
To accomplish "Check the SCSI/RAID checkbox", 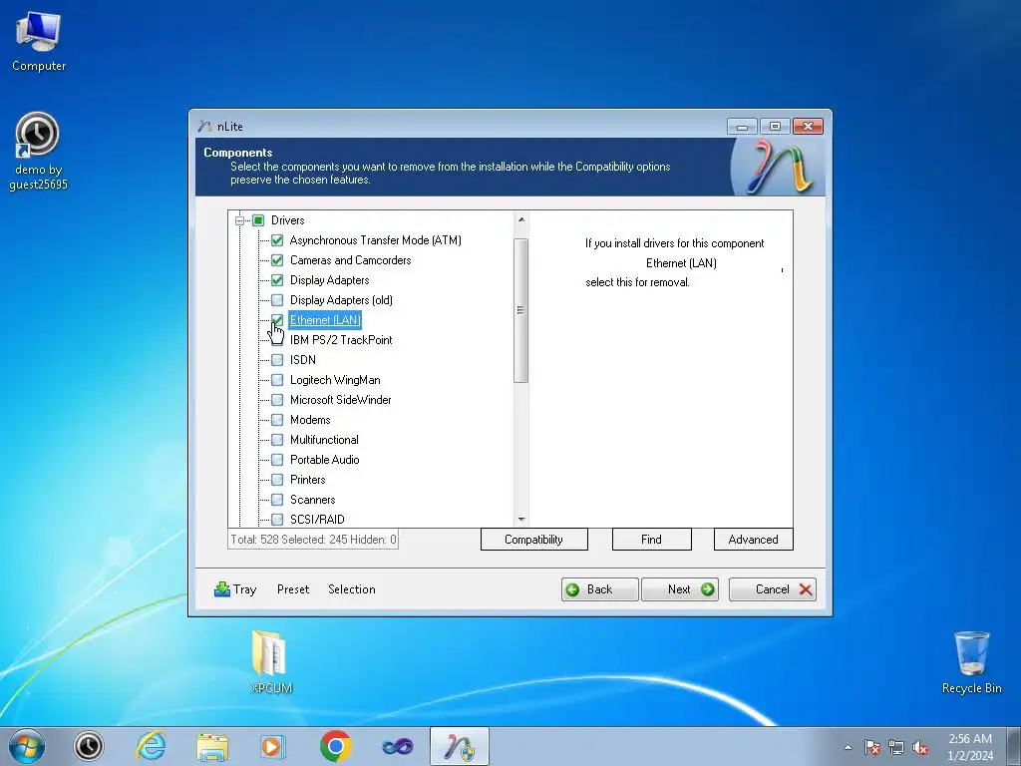I will tap(277, 519).
